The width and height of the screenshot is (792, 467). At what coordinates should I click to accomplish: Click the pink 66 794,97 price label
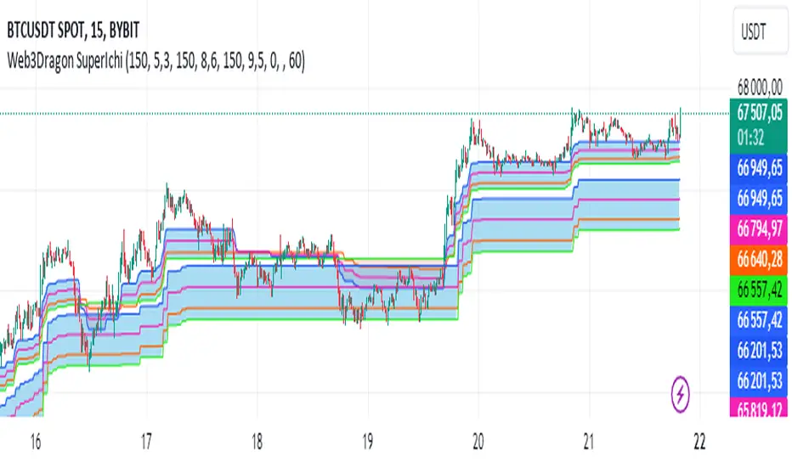pos(759,229)
